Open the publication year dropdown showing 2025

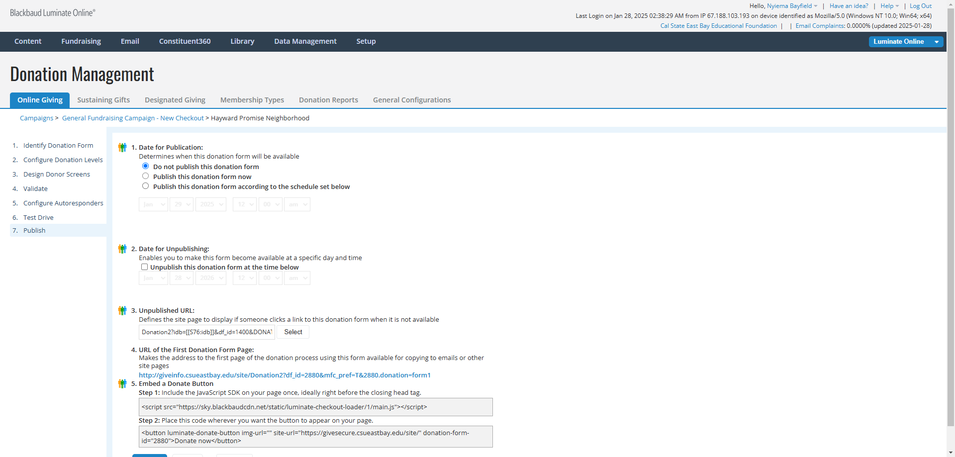tap(211, 204)
